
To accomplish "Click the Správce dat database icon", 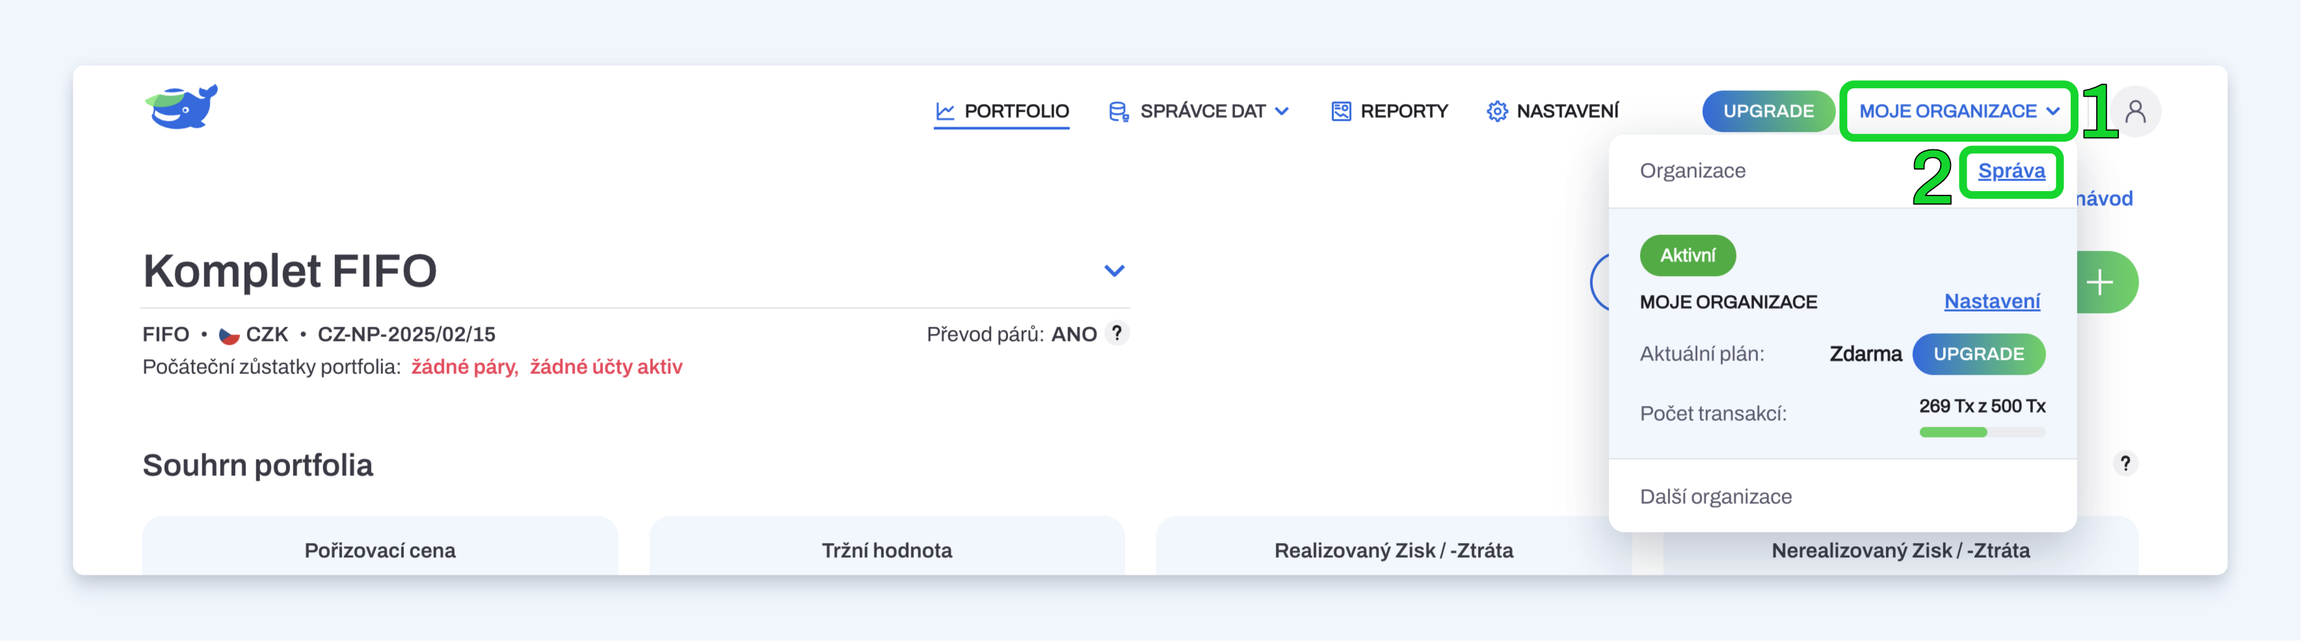I will (x=1119, y=112).
